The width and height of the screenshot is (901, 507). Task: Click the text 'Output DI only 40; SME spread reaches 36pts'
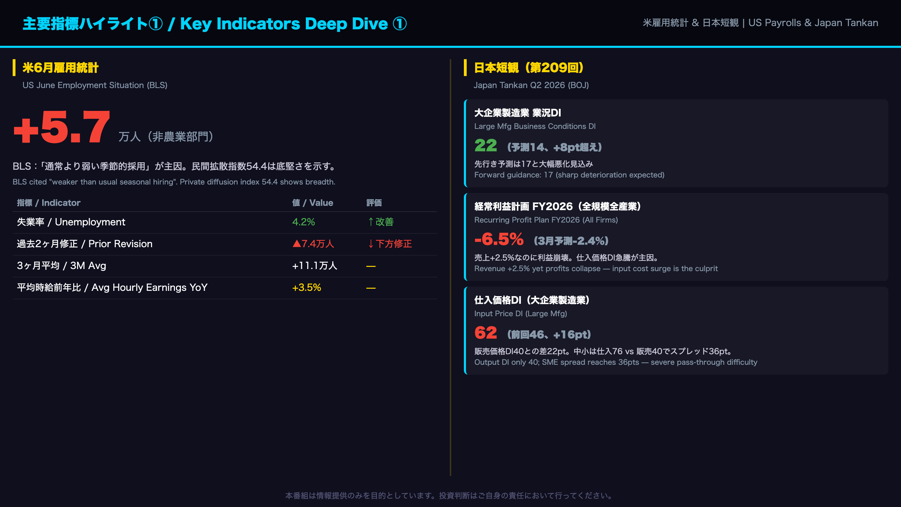(x=556, y=362)
